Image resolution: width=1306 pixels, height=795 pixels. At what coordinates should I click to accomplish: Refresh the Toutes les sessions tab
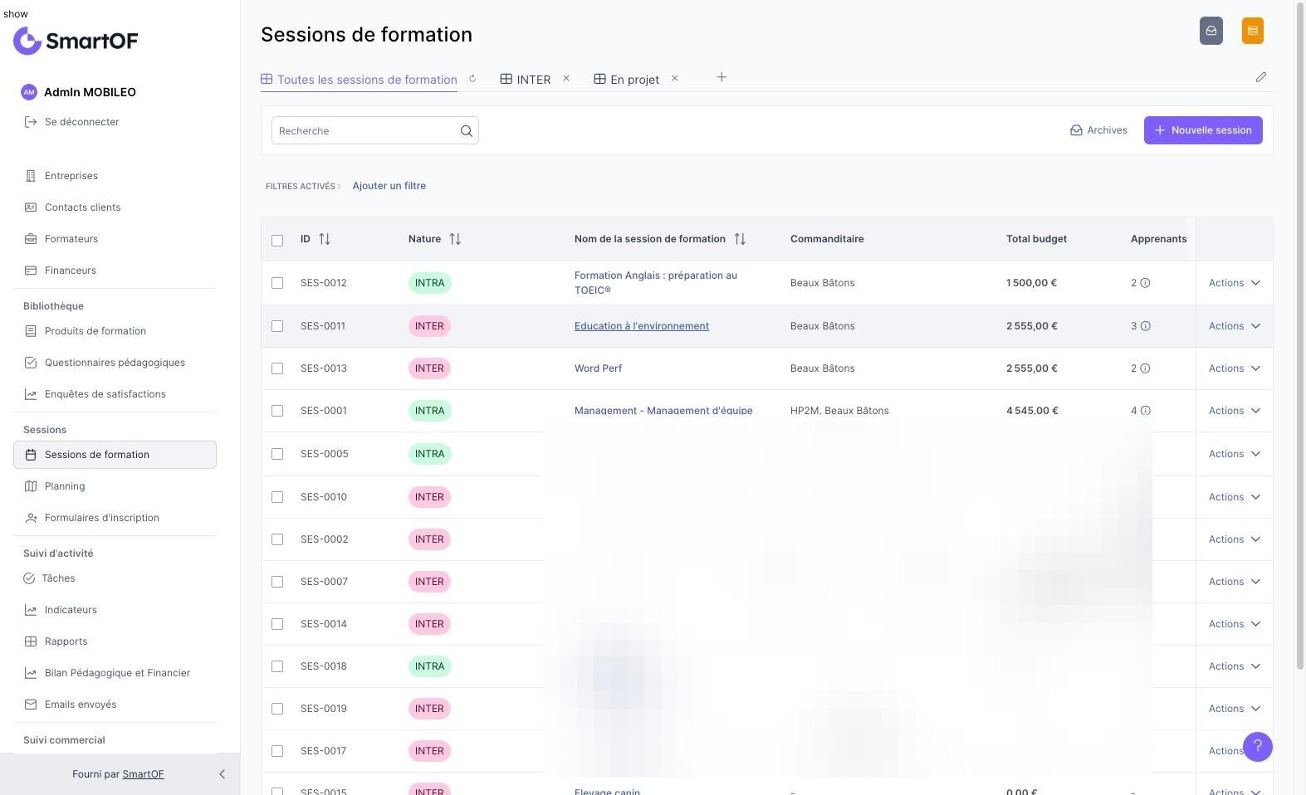472,79
